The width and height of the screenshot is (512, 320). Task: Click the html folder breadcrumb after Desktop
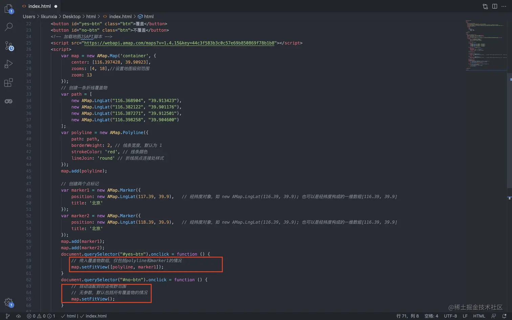pyautogui.click(x=91, y=16)
